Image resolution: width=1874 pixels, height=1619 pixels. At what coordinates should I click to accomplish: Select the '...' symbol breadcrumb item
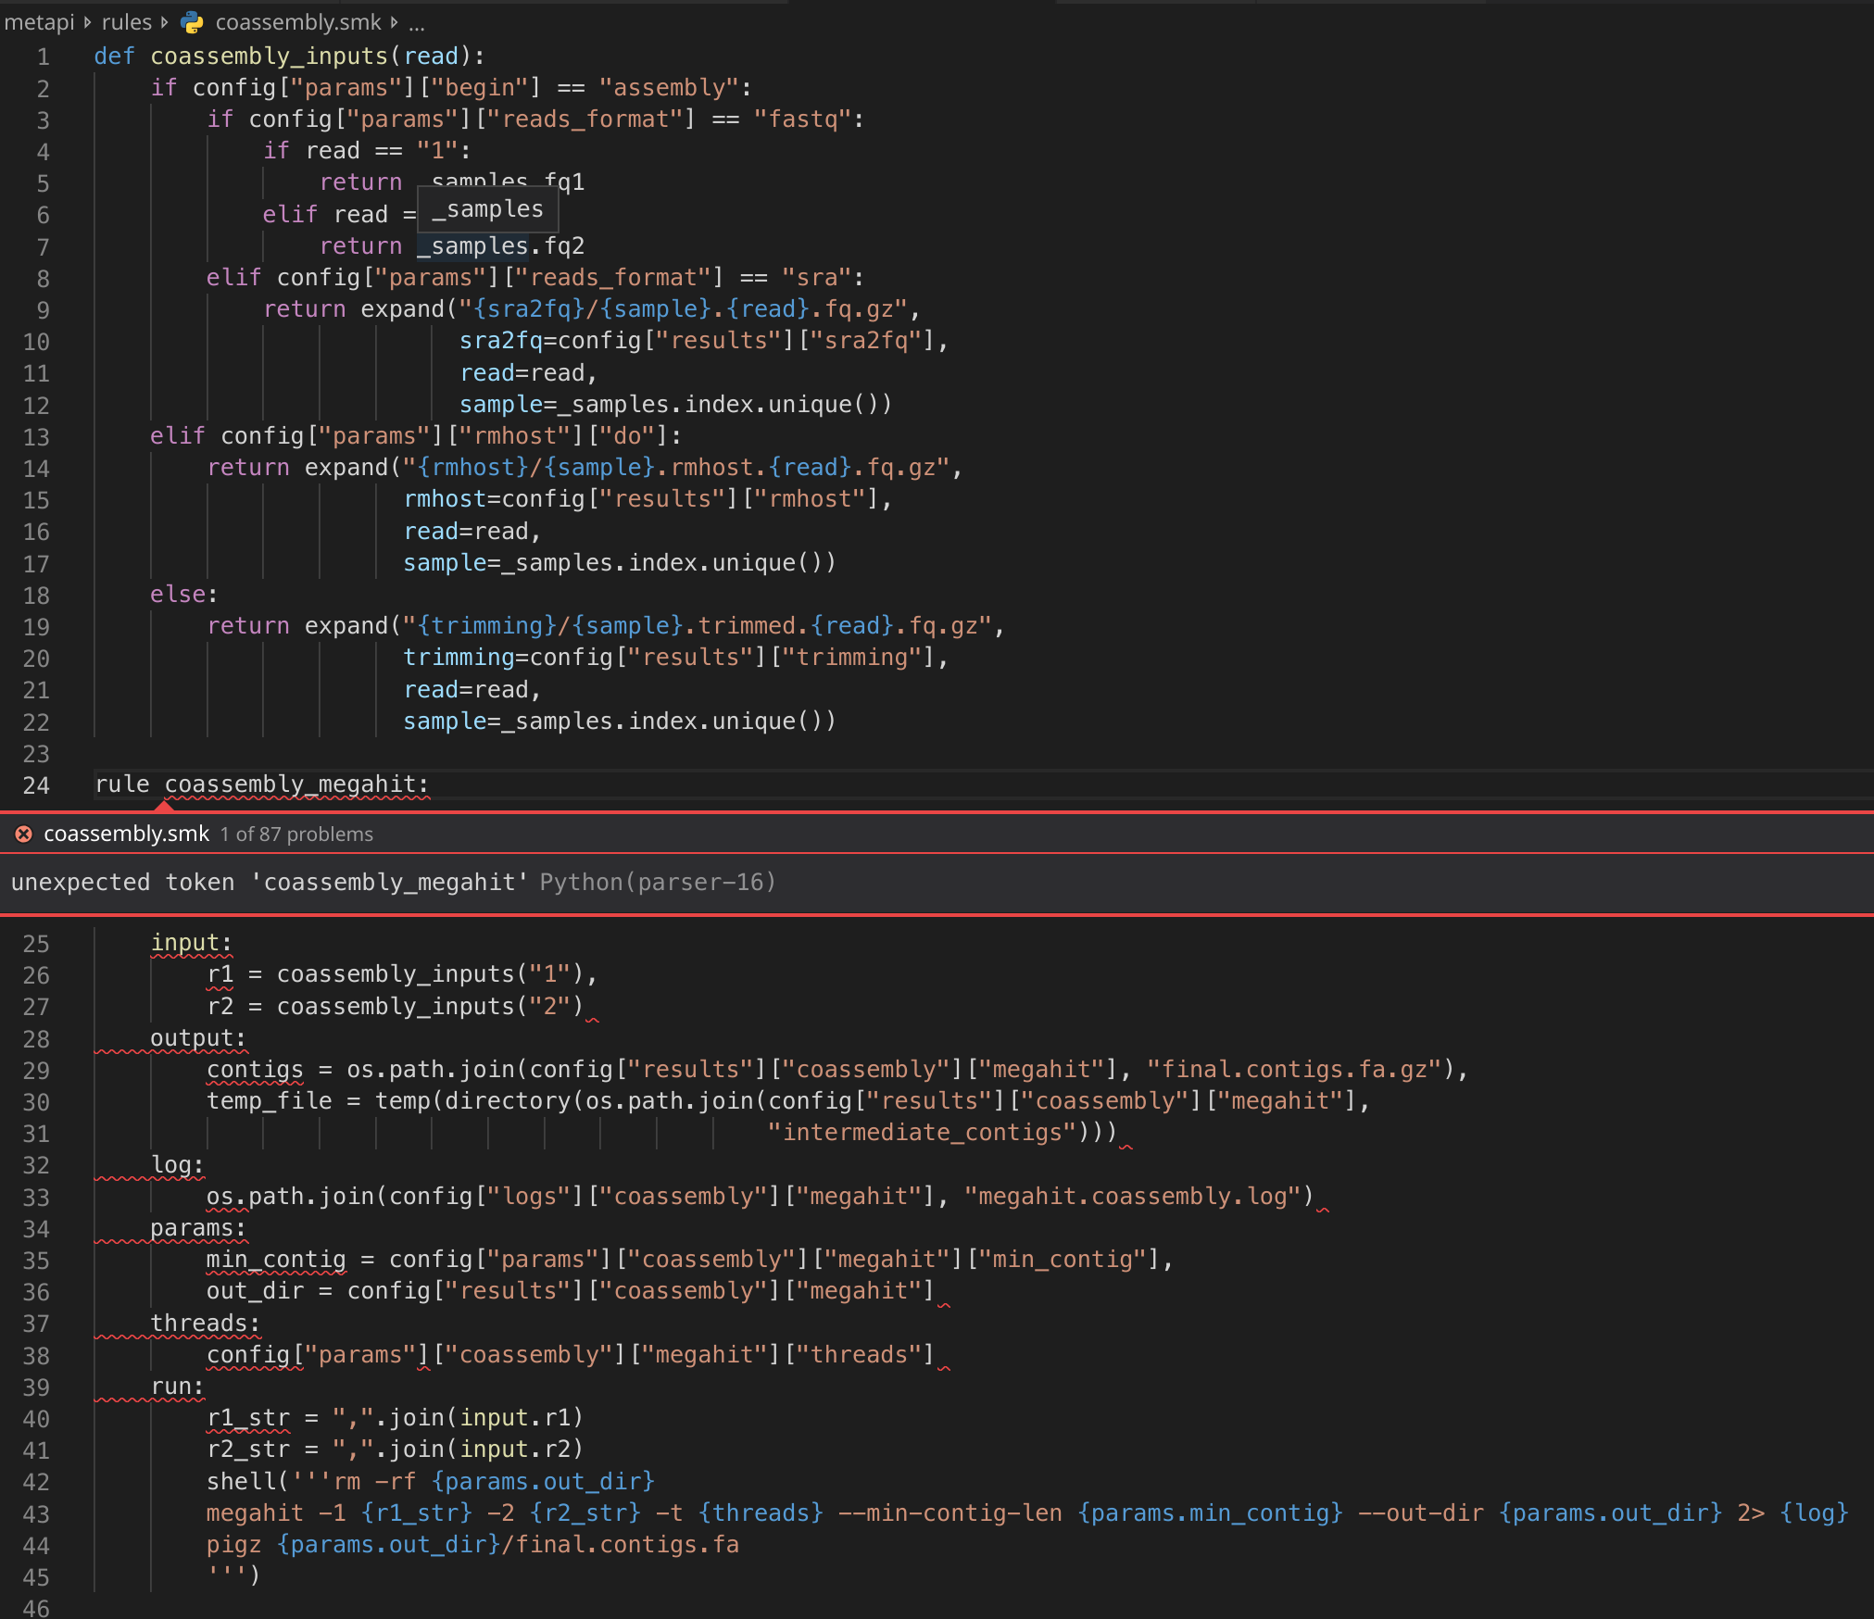click(416, 22)
